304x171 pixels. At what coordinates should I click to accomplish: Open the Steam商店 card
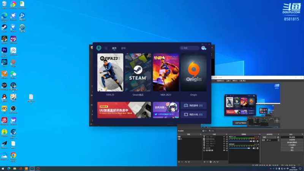tap(138, 73)
